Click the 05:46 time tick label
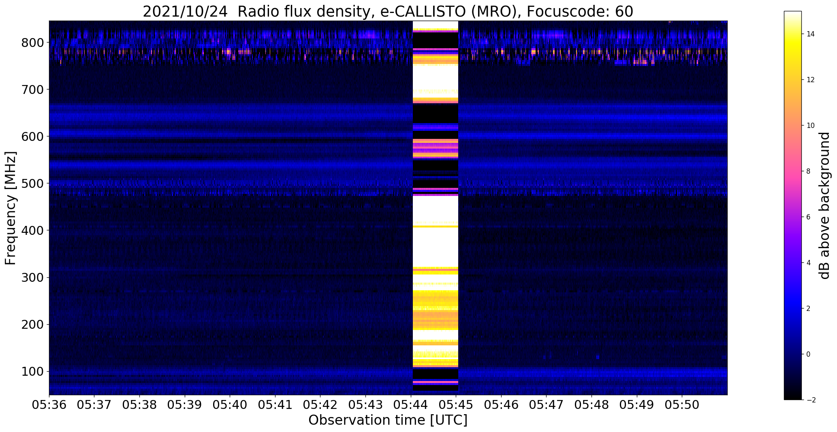The width and height of the screenshot is (837, 432). coord(501,405)
